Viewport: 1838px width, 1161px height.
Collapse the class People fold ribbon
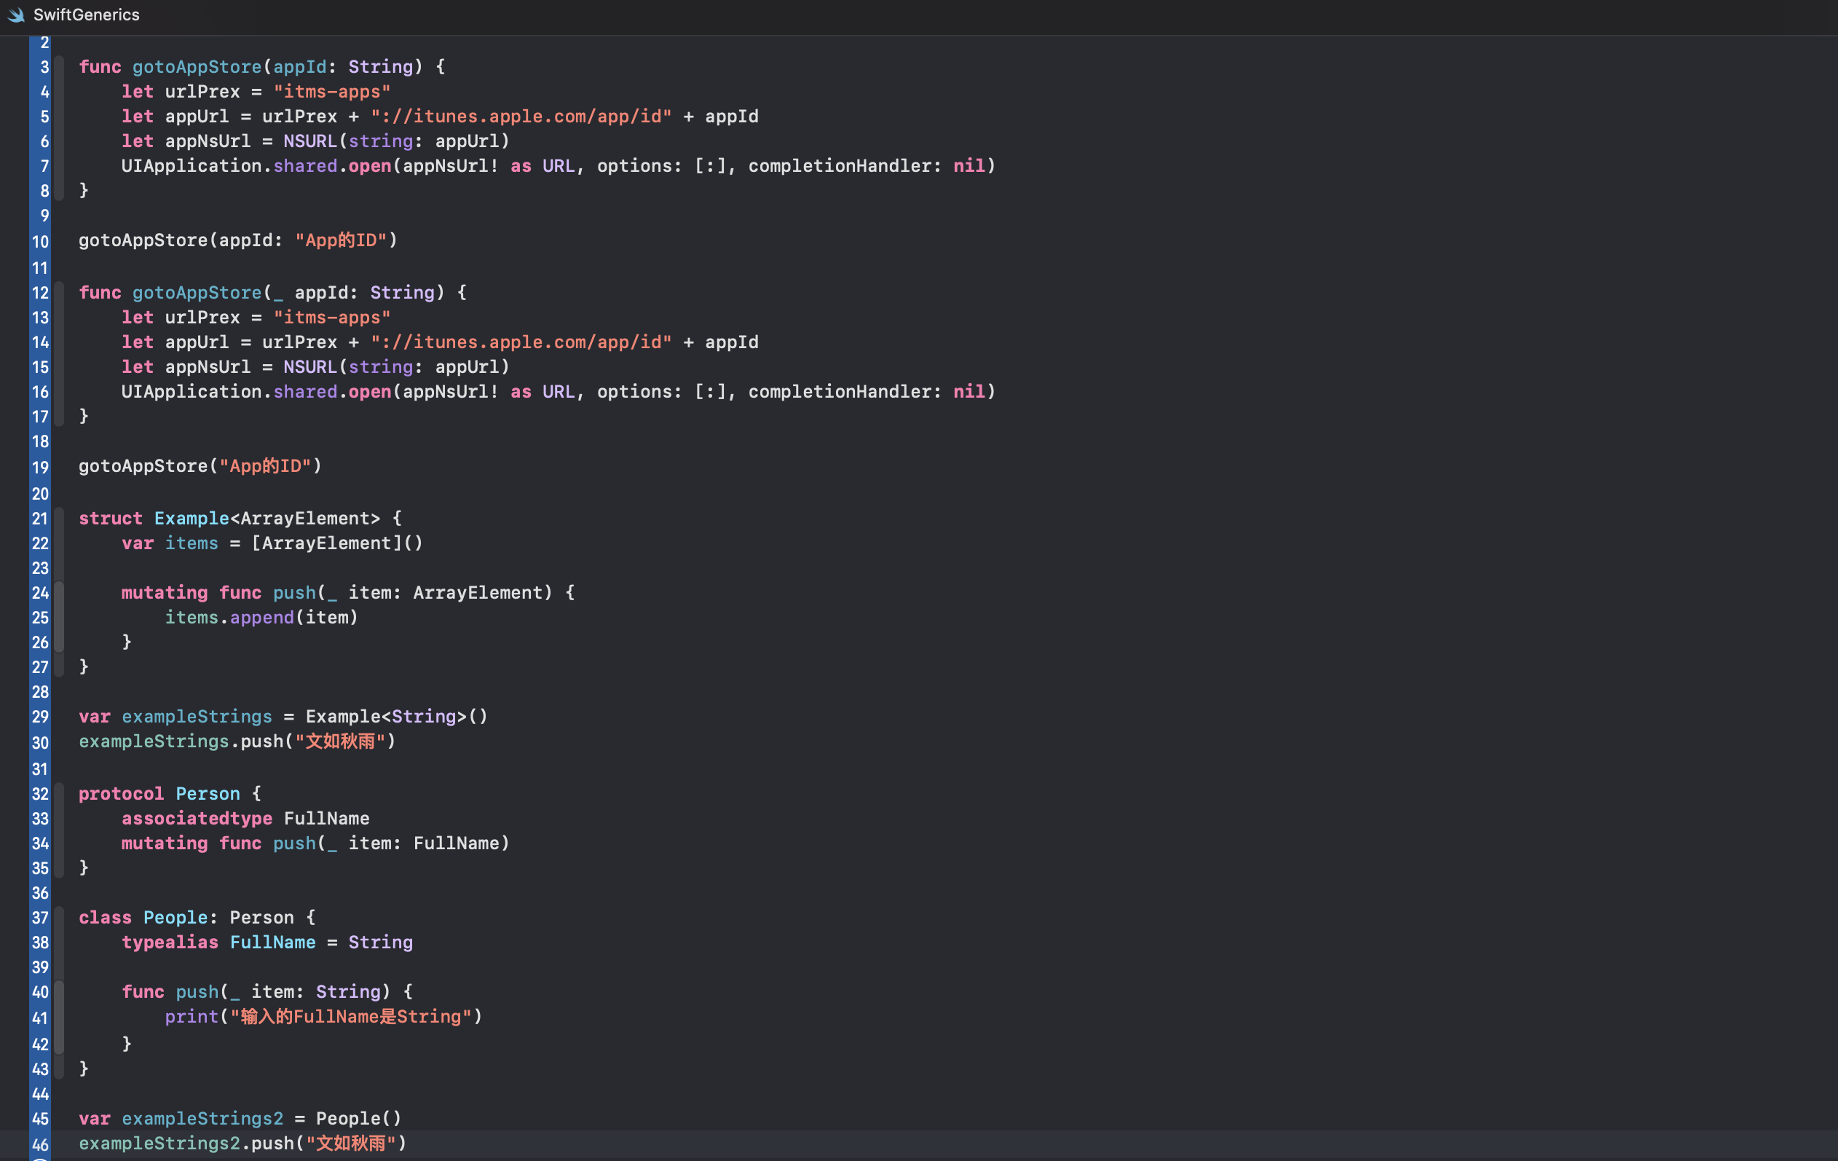(x=60, y=942)
